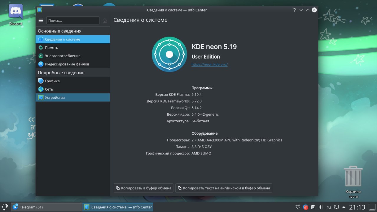377x212 pixels.
Task: Click the Qt version 5.14.2 value
Action: click(x=196, y=108)
